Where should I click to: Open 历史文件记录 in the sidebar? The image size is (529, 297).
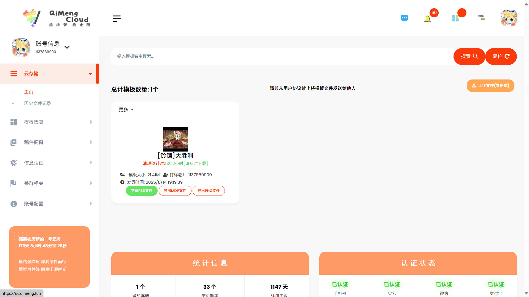pos(37,103)
